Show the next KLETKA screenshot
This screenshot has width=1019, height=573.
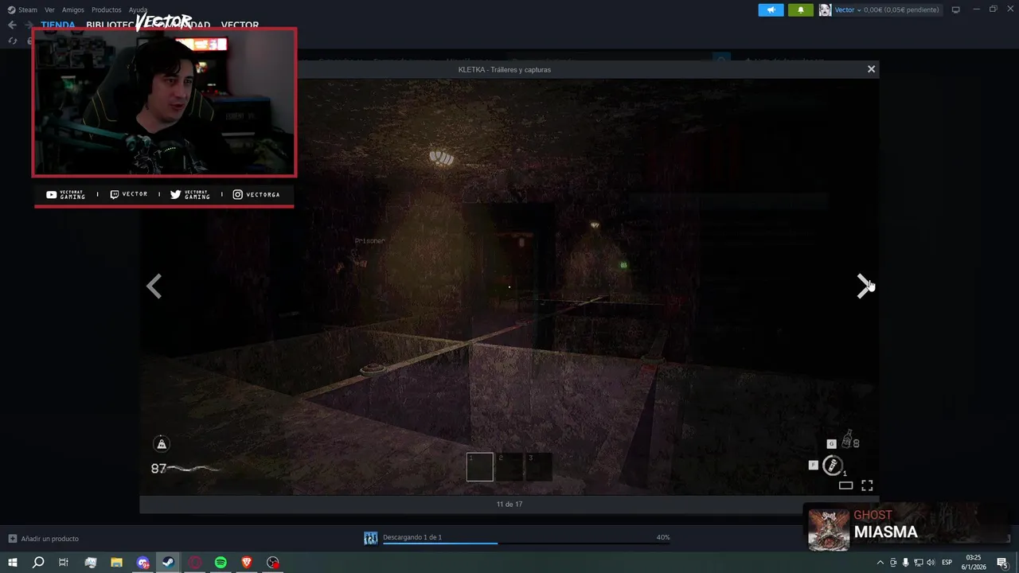coord(864,286)
